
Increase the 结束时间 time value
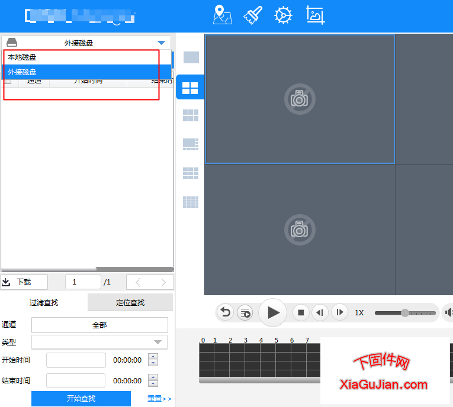tap(153, 377)
